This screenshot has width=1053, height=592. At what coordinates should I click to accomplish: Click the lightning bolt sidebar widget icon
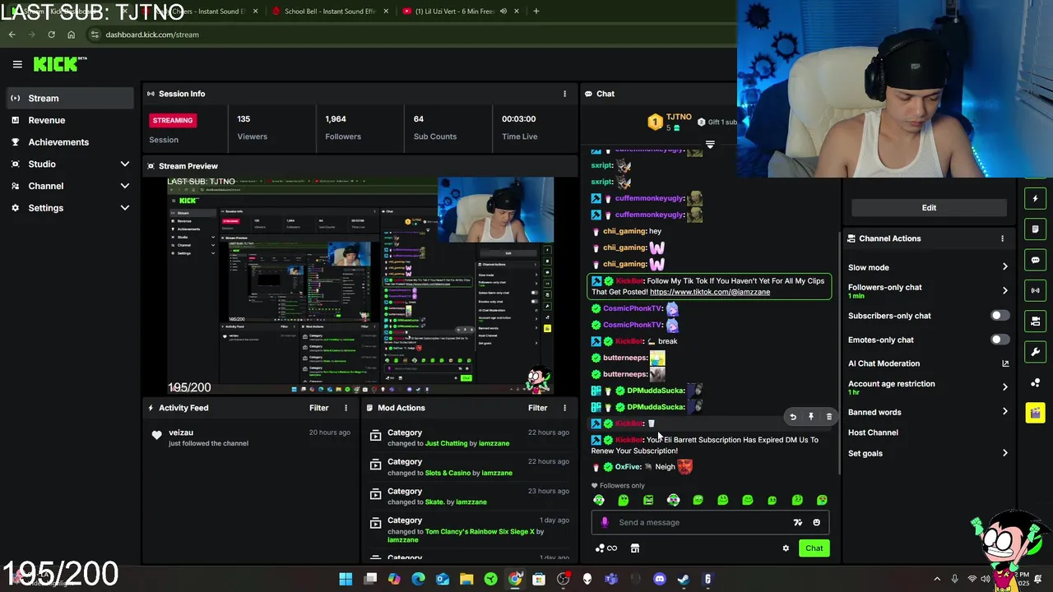[x=1035, y=198]
